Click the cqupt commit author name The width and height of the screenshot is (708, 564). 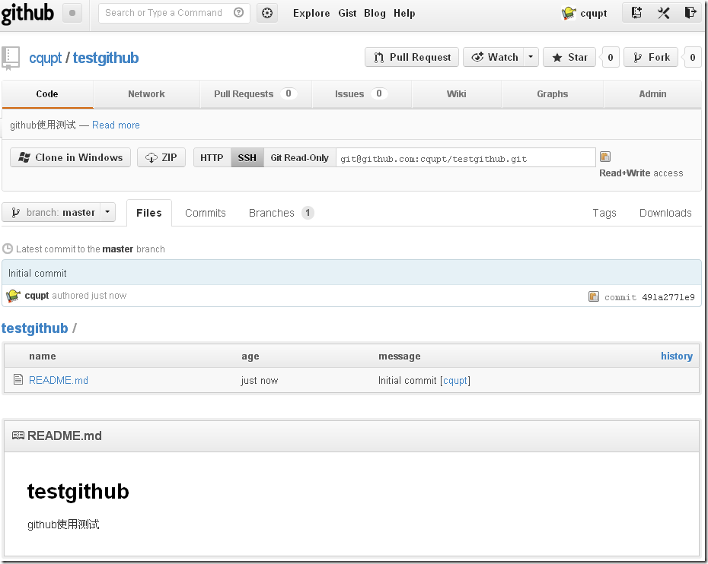pos(37,296)
